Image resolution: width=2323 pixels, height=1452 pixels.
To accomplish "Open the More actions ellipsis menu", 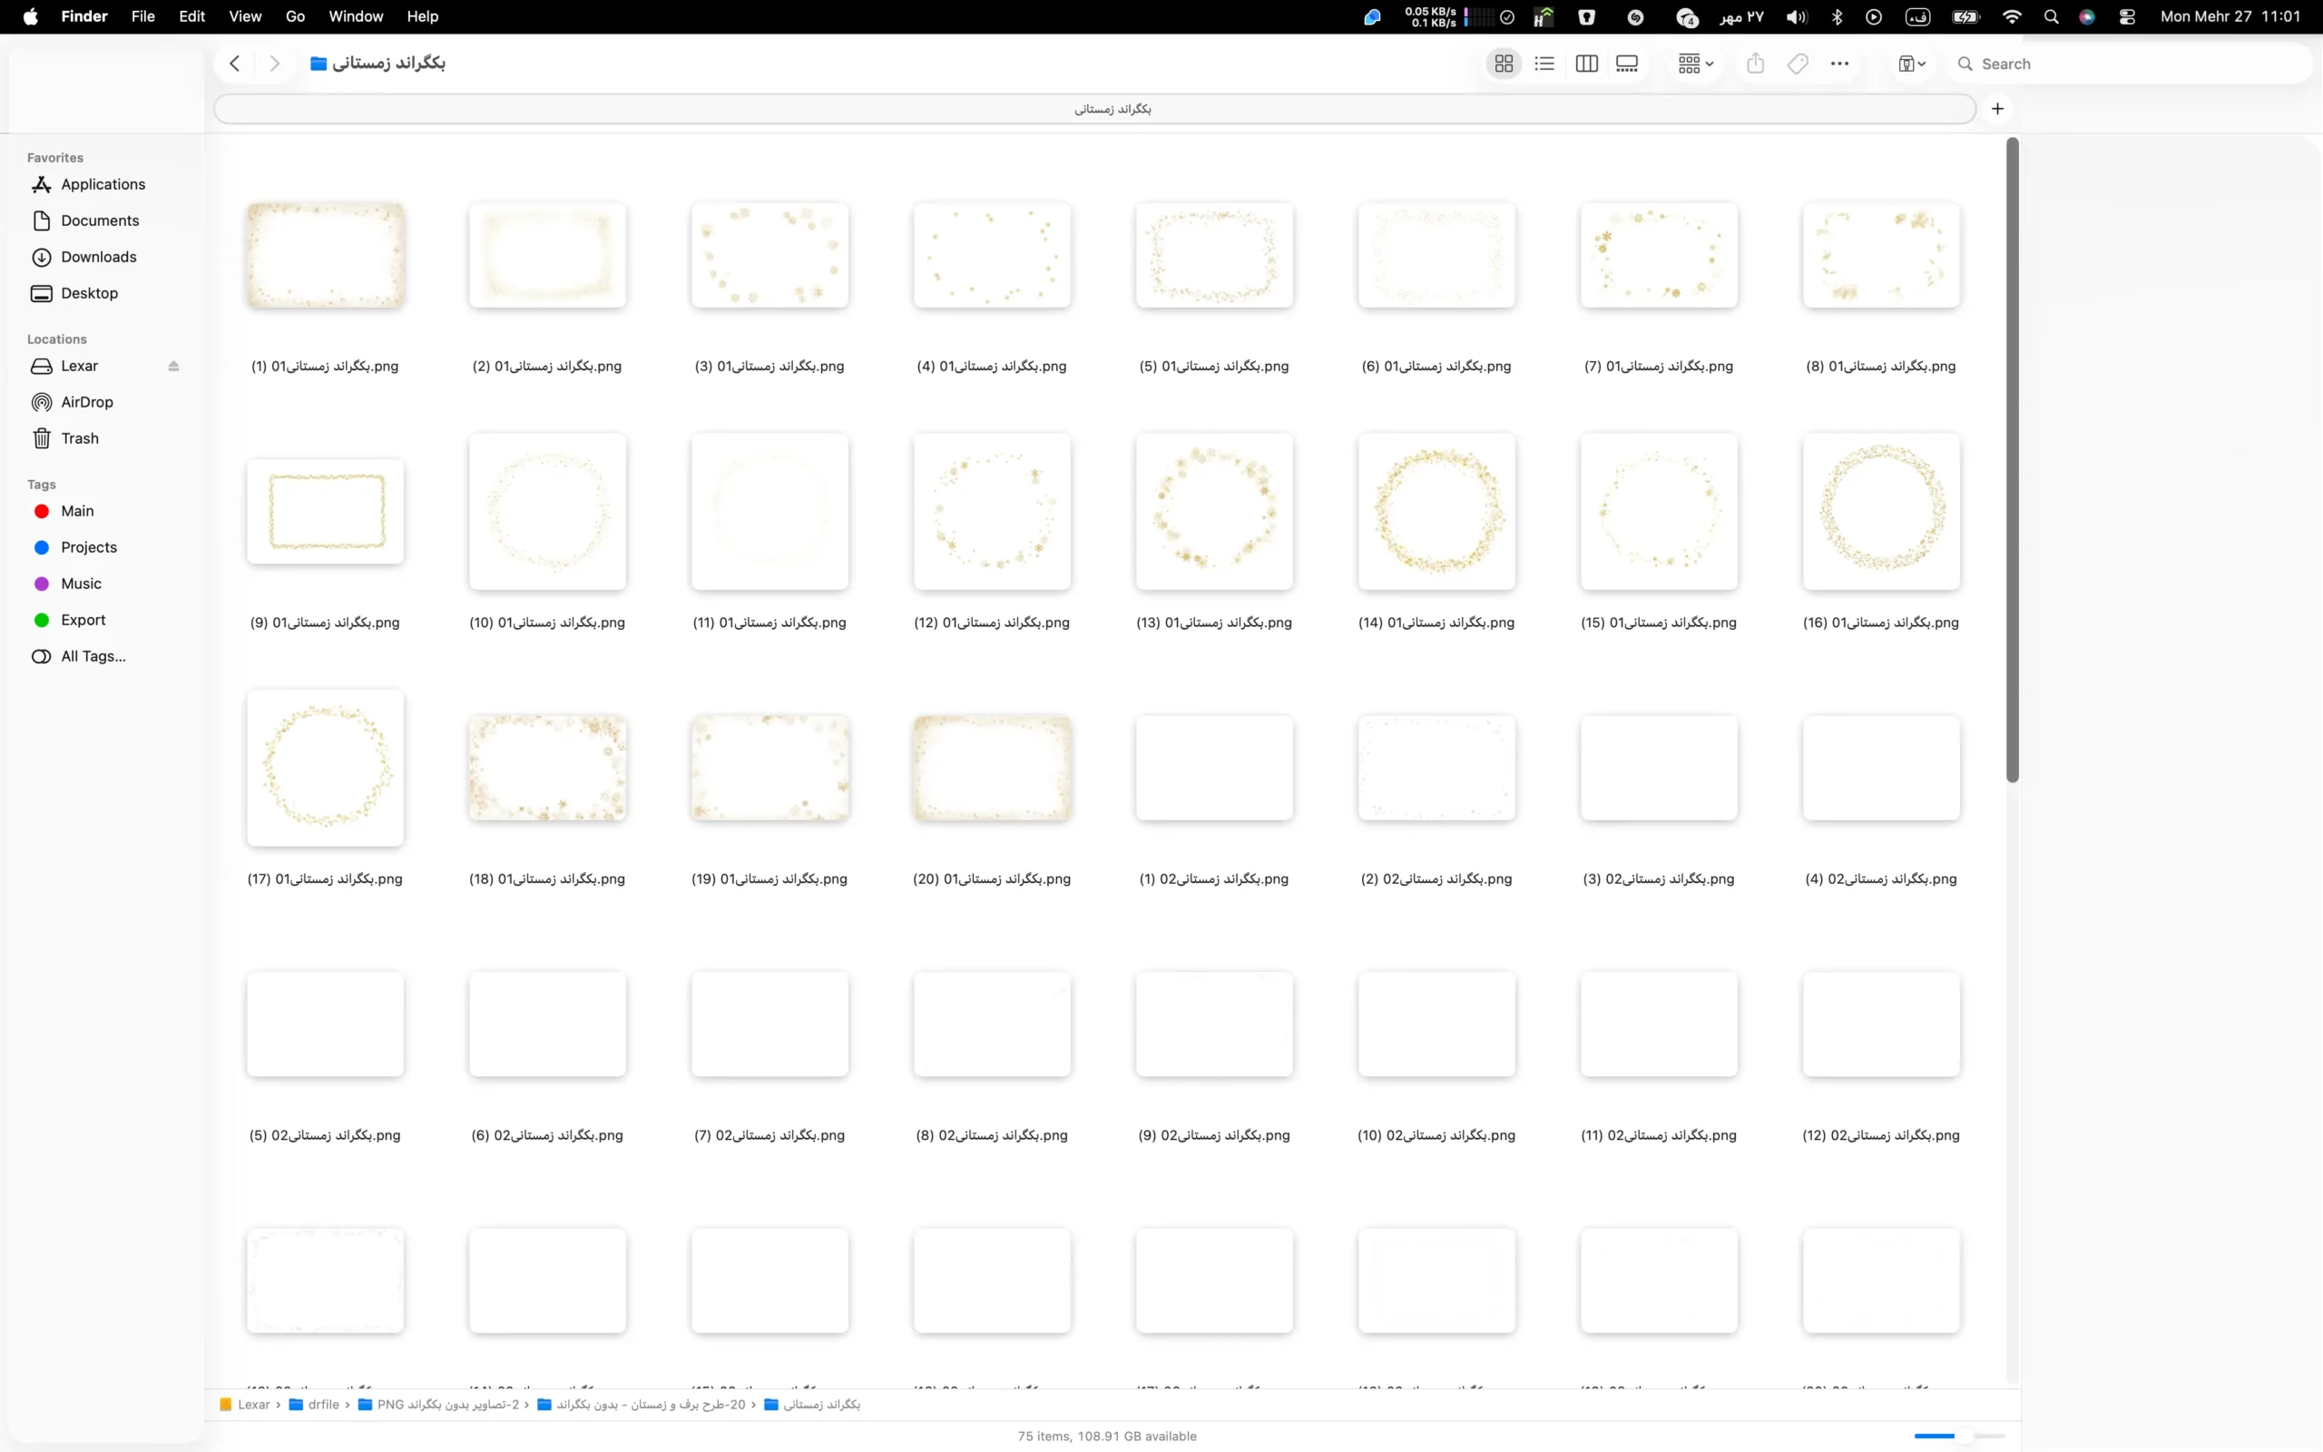I will [1839, 64].
